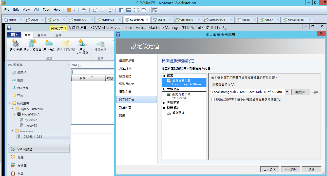Enter VMware full screen mode

coord(136,10)
